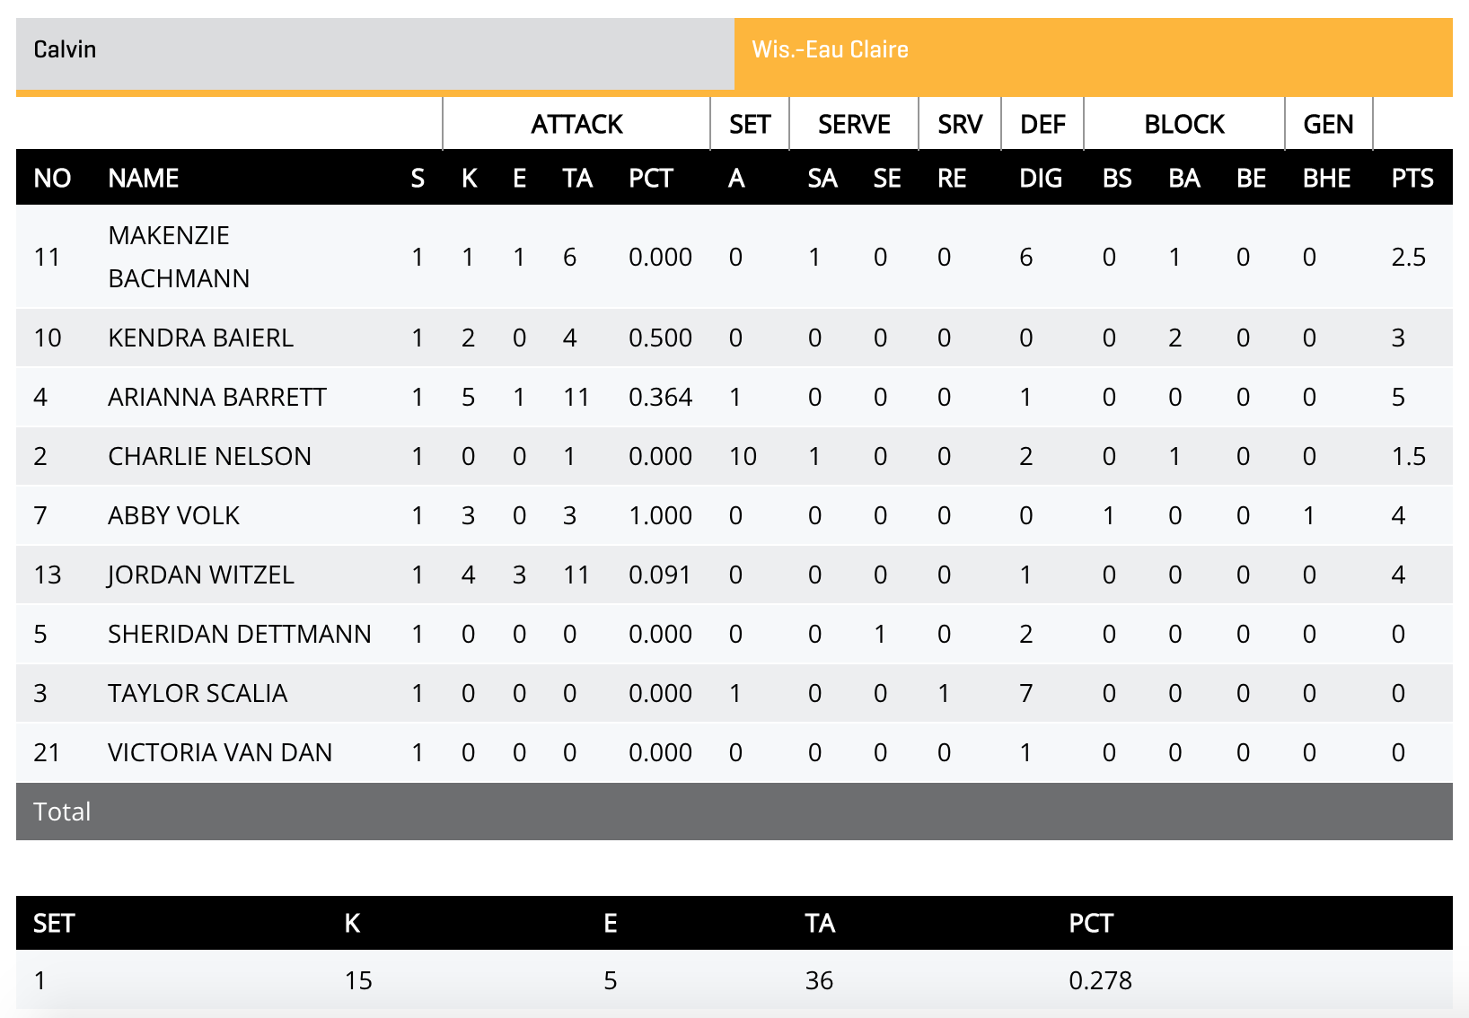
Task: Click the SERVE section header
Action: click(x=852, y=124)
